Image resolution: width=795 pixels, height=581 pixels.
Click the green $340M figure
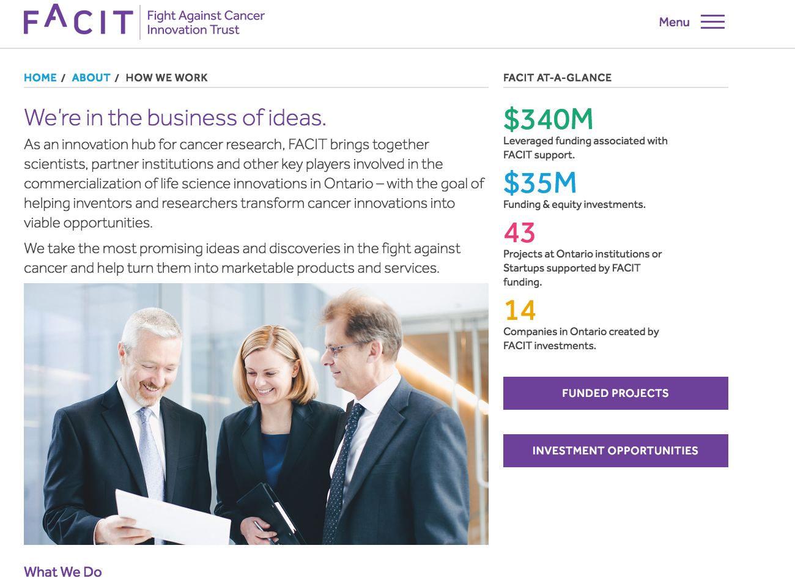click(x=548, y=119)
